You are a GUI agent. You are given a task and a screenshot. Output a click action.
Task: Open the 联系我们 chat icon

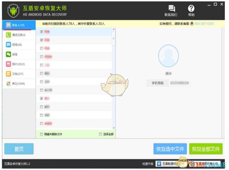[x=172, y=8]
